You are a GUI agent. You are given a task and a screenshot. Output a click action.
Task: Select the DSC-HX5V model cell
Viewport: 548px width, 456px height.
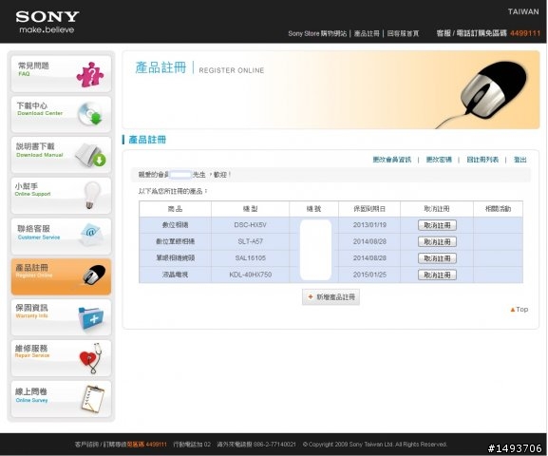pyautogui.click(x=250, y=225)
